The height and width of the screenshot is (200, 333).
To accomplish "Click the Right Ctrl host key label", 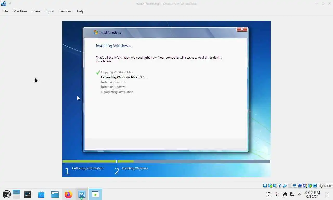I will (x=325, y=186).
